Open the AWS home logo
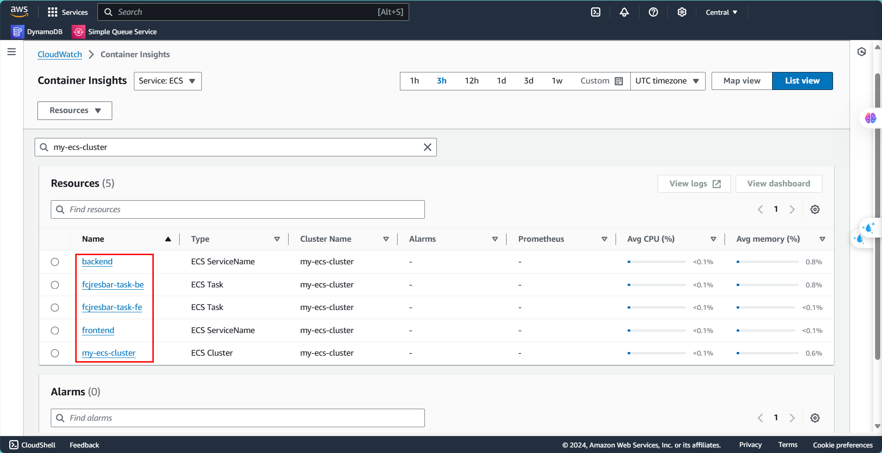The image size is (882, 453). pos(19,12)
